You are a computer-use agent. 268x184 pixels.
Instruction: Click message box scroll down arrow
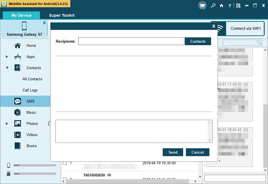[x=210, y=140]
